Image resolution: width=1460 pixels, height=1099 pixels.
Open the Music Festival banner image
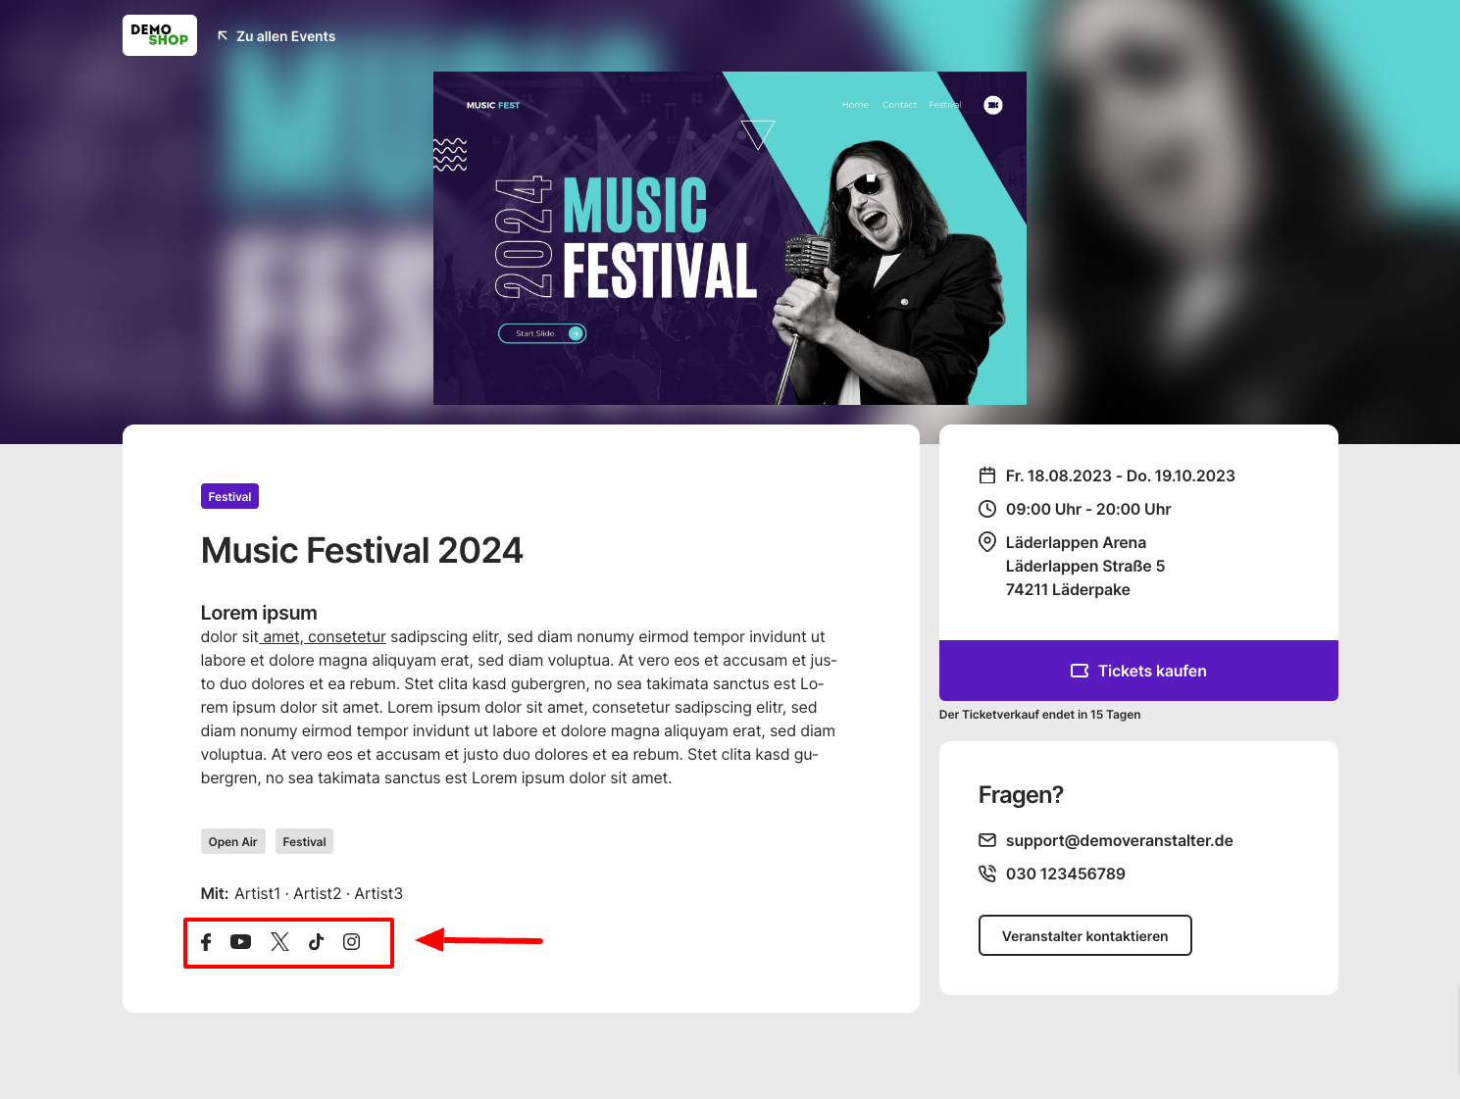(730, 238)
